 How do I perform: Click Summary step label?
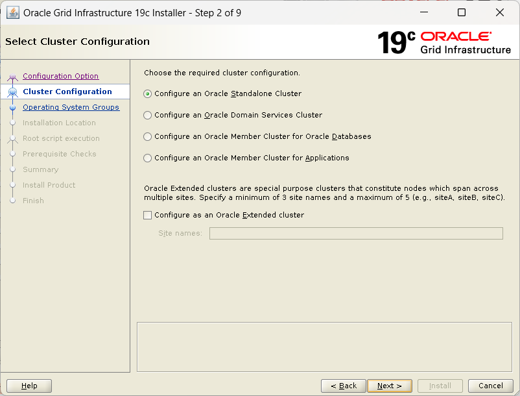click(41, 169)
